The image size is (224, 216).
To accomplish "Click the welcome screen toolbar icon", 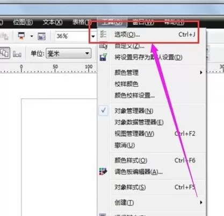I will (41, 37).
